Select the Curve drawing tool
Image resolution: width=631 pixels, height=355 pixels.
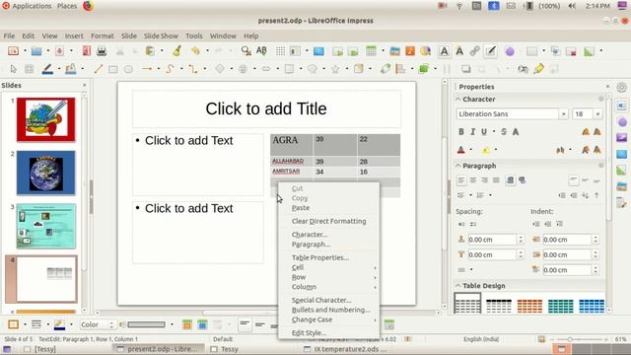(x=170, y=69)
